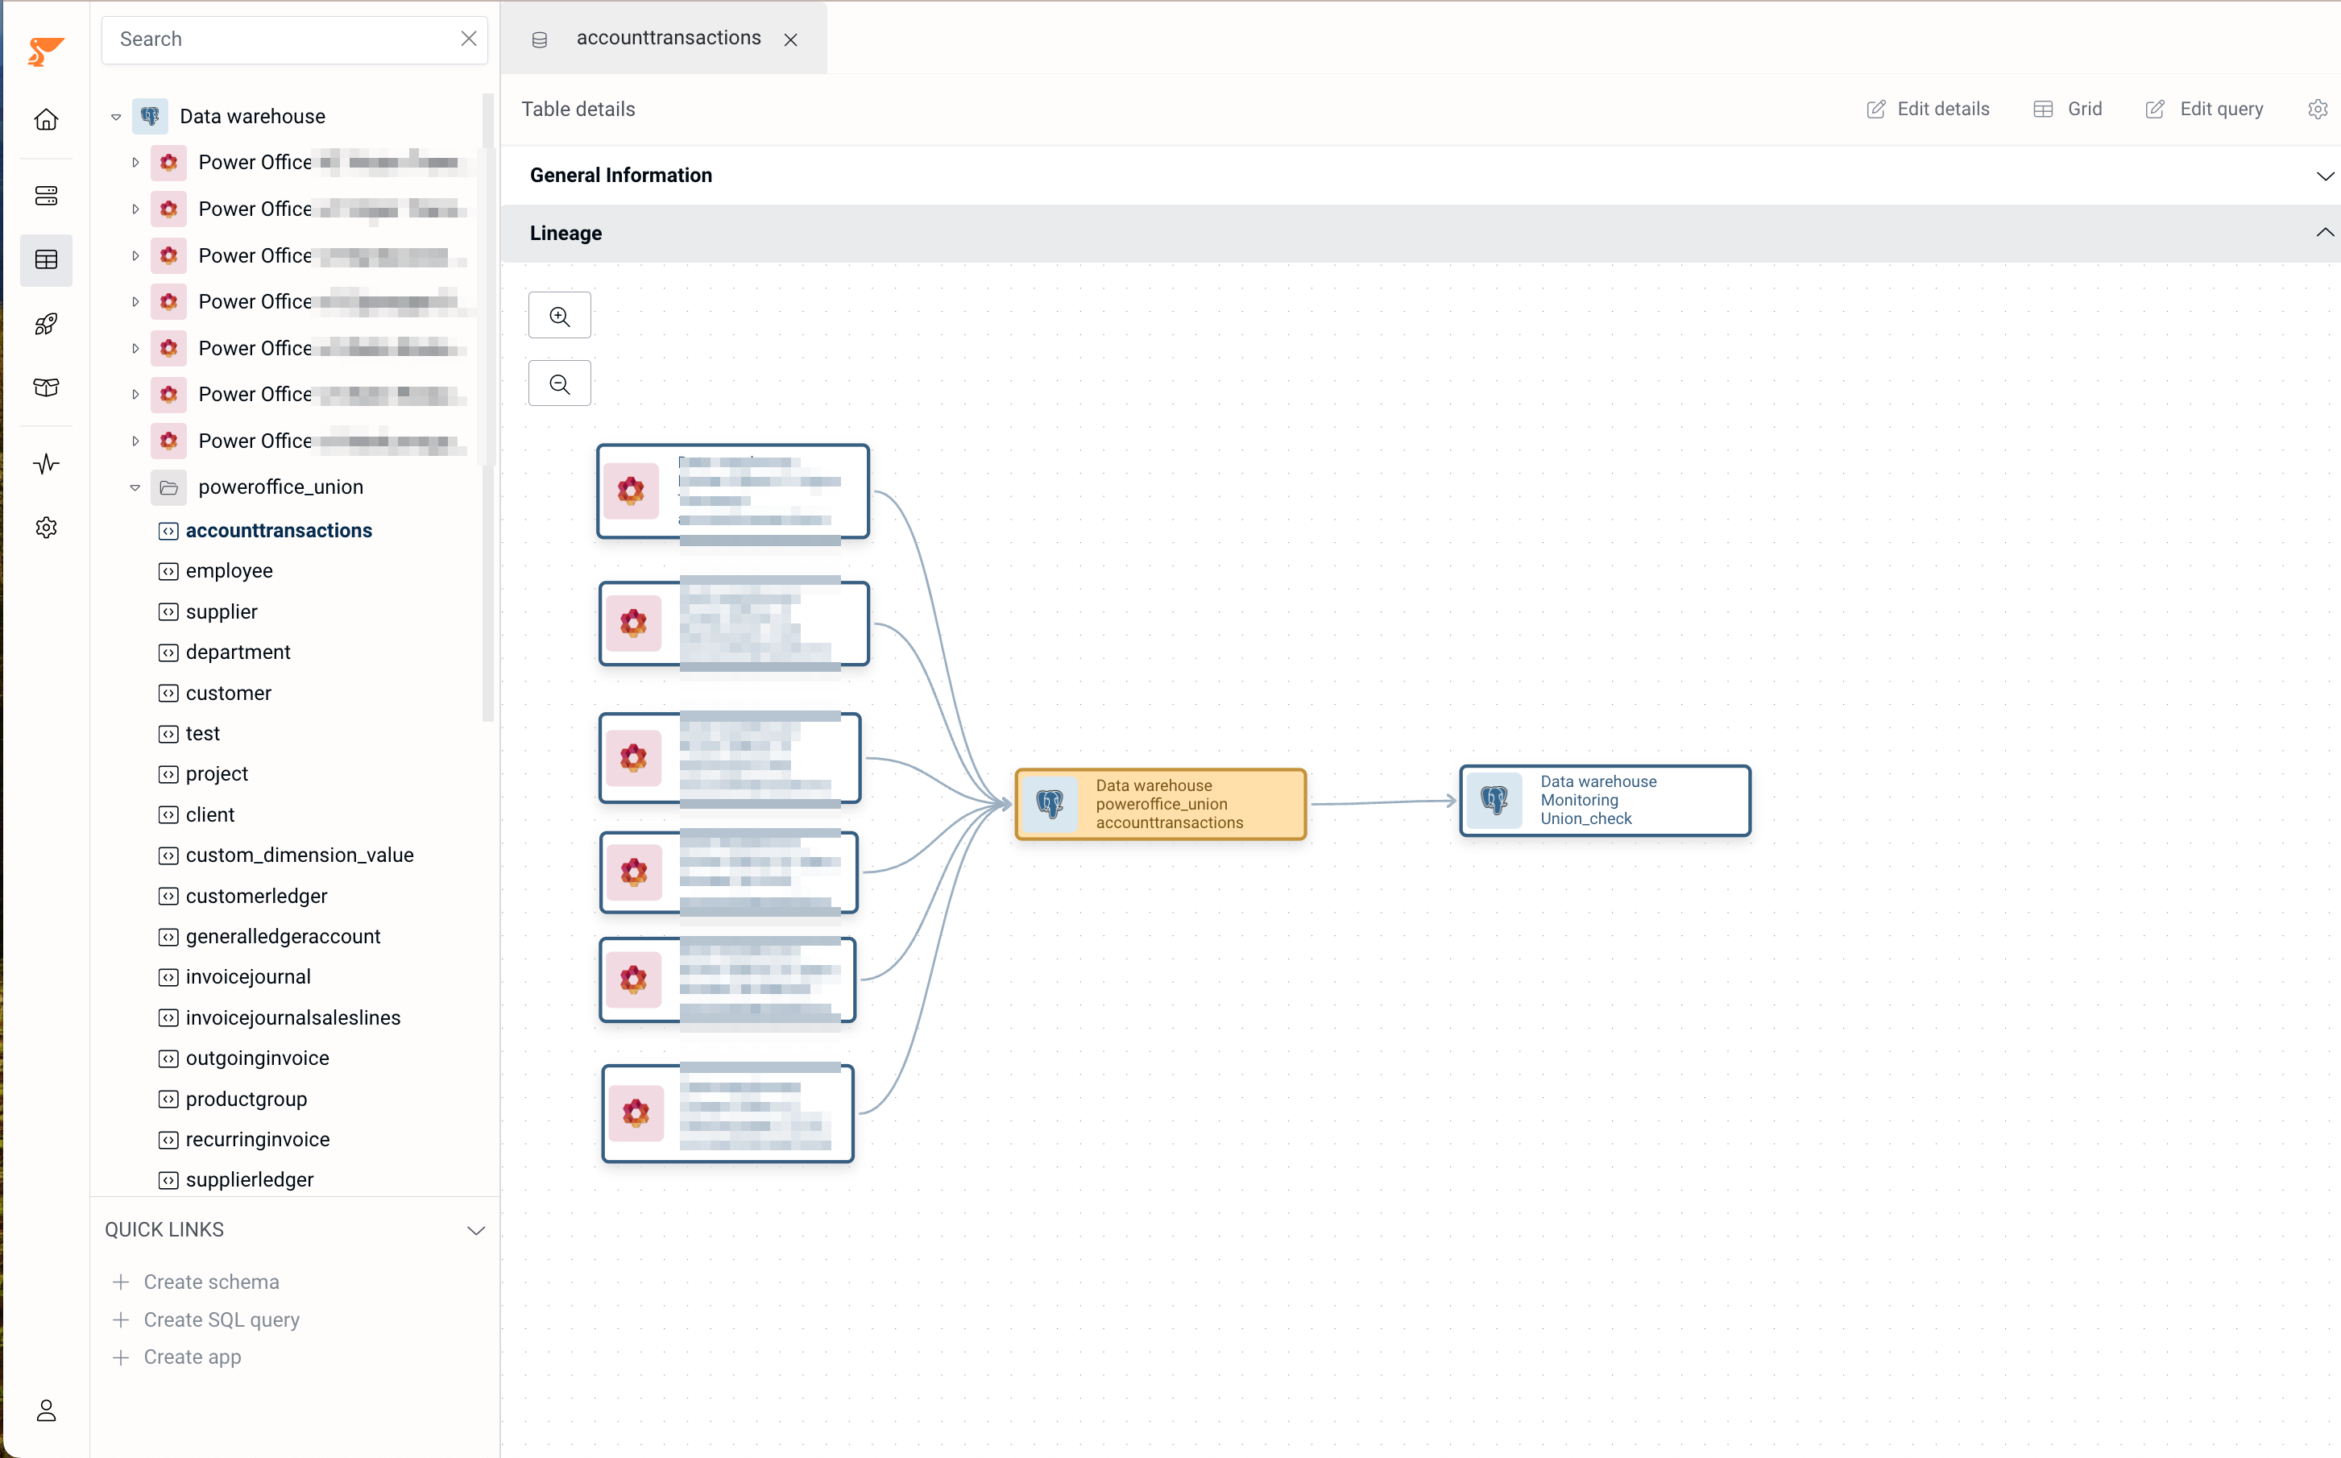Open the package box sidebar icon
Image resolution: width=2341 pixels, height=1458 pixels.
coord(46,387)
